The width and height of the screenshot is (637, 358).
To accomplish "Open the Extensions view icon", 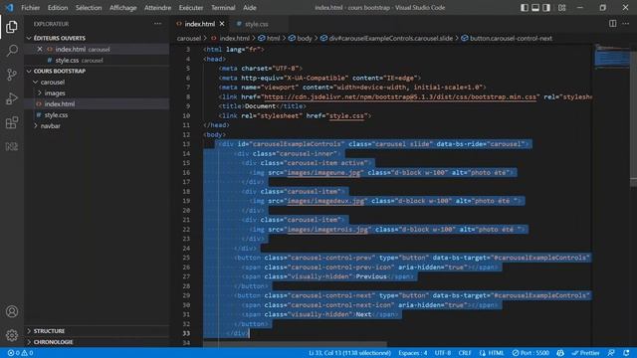I will [12, 122].
